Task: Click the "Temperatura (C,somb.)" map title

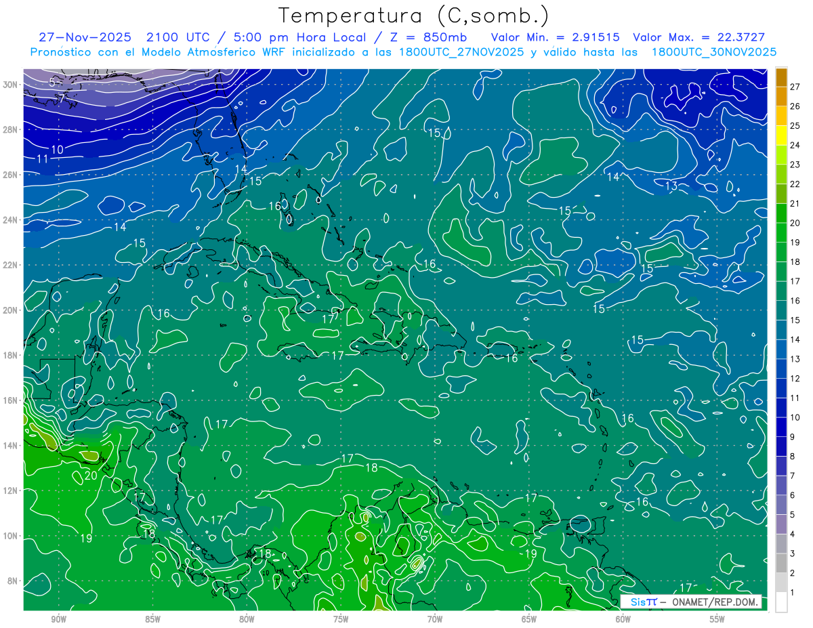Action: [x=413, y=16]
